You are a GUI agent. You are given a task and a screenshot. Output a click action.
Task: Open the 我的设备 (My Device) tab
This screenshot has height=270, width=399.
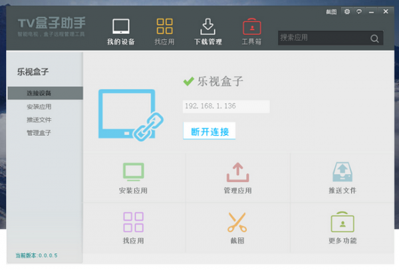(120, 32)
